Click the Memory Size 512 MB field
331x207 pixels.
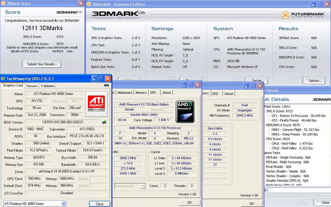38,164
